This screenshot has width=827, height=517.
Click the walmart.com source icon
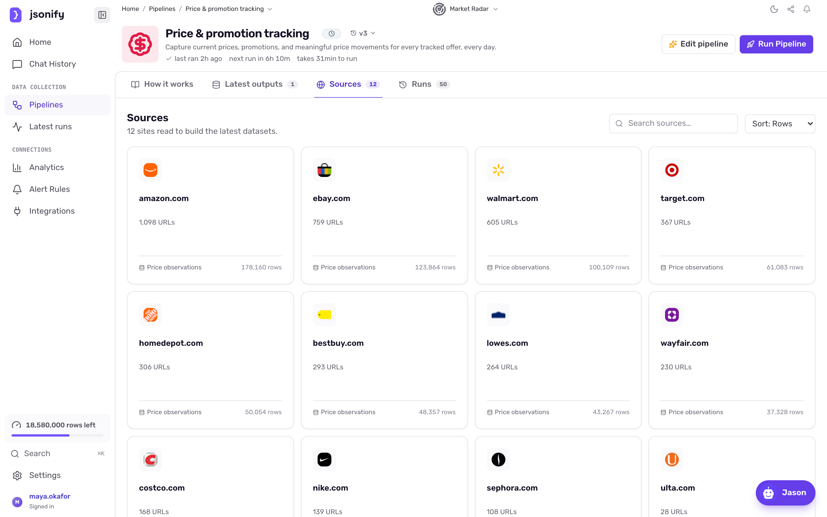point(498,170)
